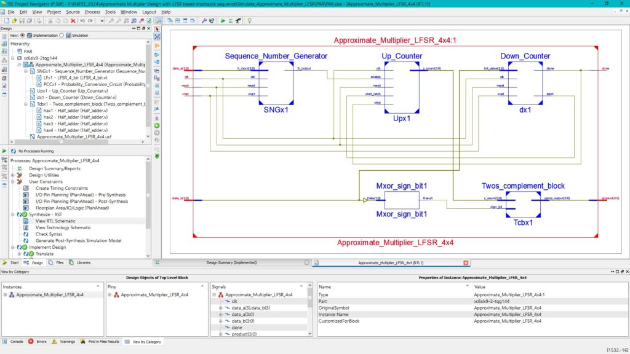The width and height of the screenshot is (630, 354).
Task: Click the New File toolbar icon
Action: 7,19
